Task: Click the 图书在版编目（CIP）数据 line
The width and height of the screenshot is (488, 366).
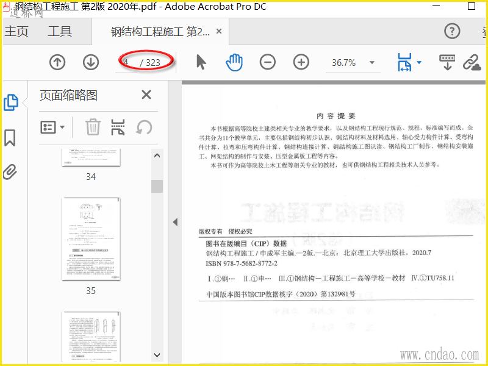Action: [x=246, y=243]
